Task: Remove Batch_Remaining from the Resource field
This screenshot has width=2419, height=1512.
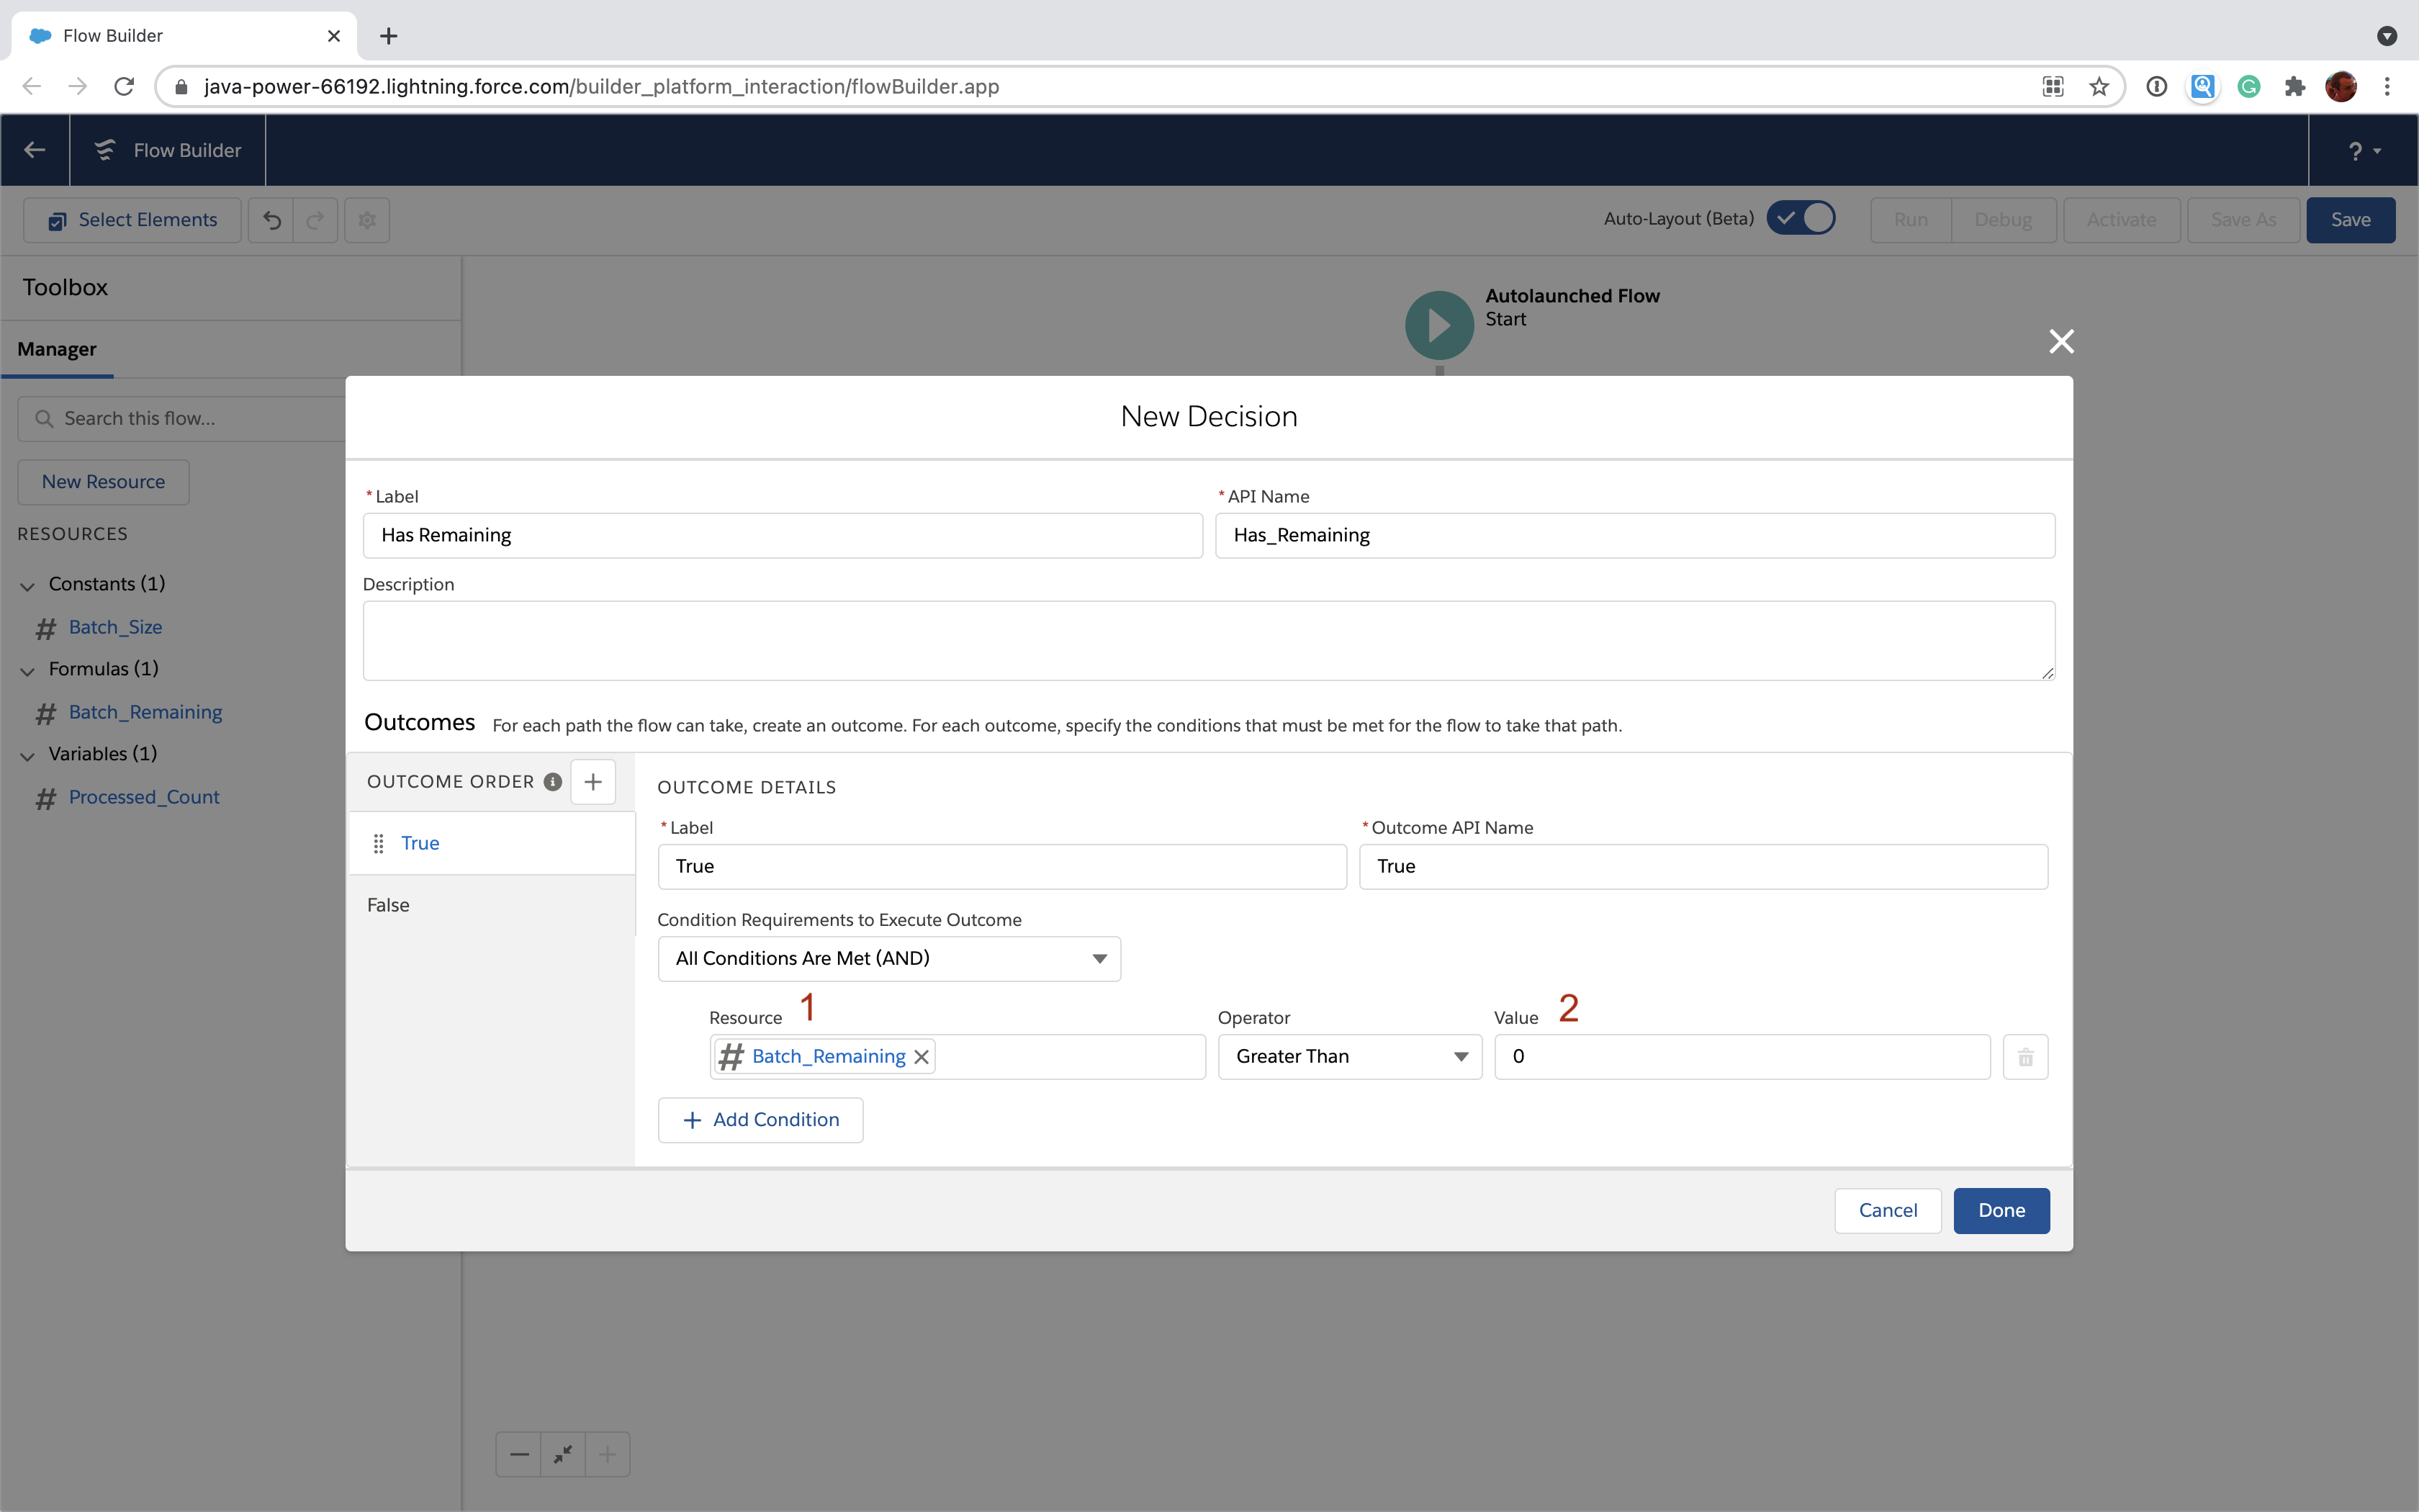Action: tap(921, 1056)
